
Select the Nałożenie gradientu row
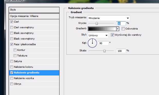[34, 73]
